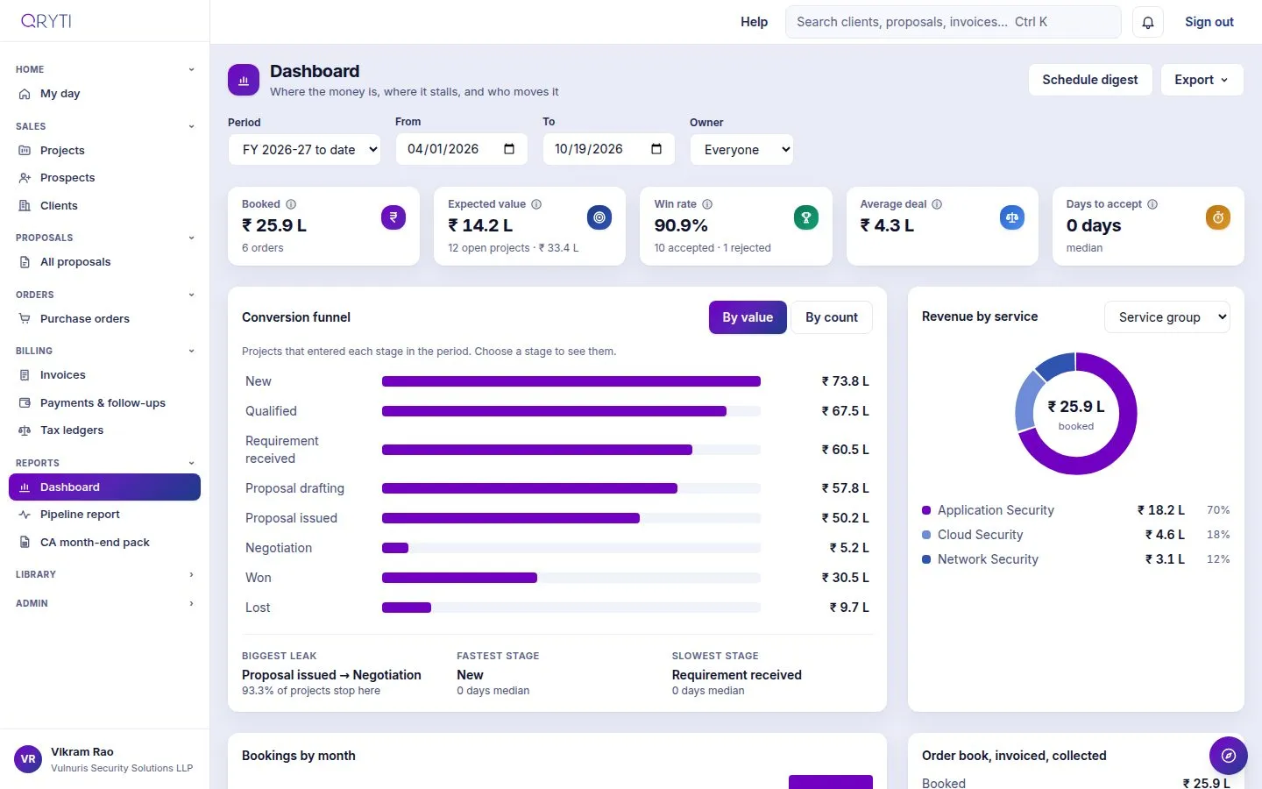Viewport: 1262px width, 789px height.
Task: Click the Help link
Action: click(754, 22)
